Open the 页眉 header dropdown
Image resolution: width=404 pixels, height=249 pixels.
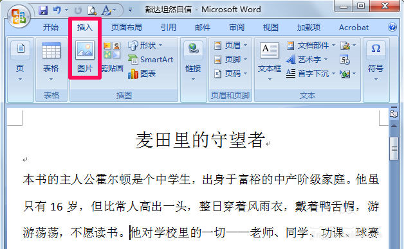[231, 46]
